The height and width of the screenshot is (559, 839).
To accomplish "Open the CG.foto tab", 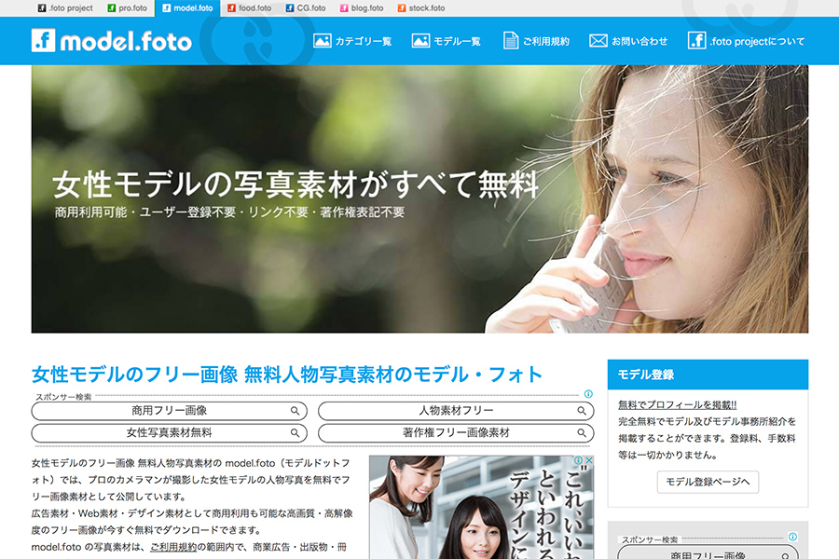I will pos(306,8).
